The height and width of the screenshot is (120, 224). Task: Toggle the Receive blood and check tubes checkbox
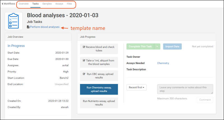tap(84, 47)
